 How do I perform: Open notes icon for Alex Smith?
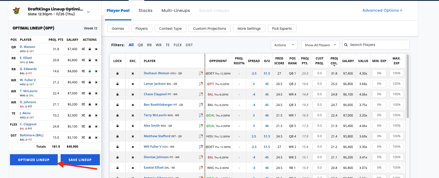coord(201,126)
